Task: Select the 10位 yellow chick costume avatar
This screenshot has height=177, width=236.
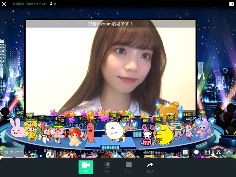Action: [x=31, y=130]
